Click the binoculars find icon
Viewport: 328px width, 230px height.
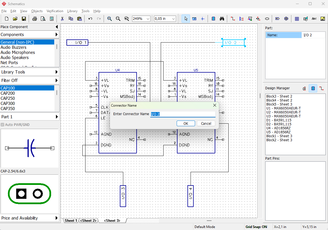[x=222, y=19]
